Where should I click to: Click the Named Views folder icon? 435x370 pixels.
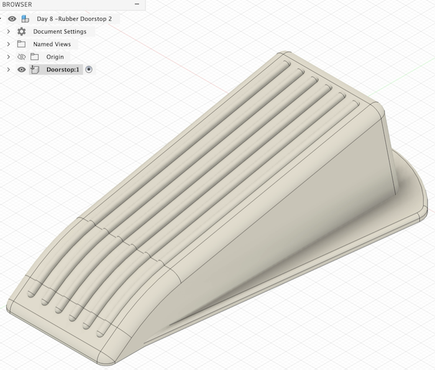point(21,44)
